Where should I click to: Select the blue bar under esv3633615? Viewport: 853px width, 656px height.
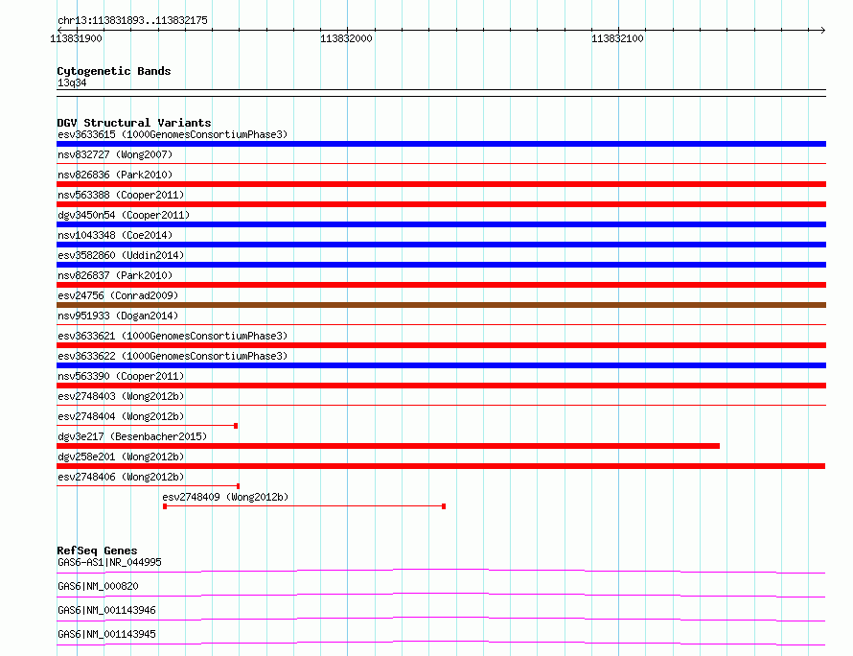441,144
